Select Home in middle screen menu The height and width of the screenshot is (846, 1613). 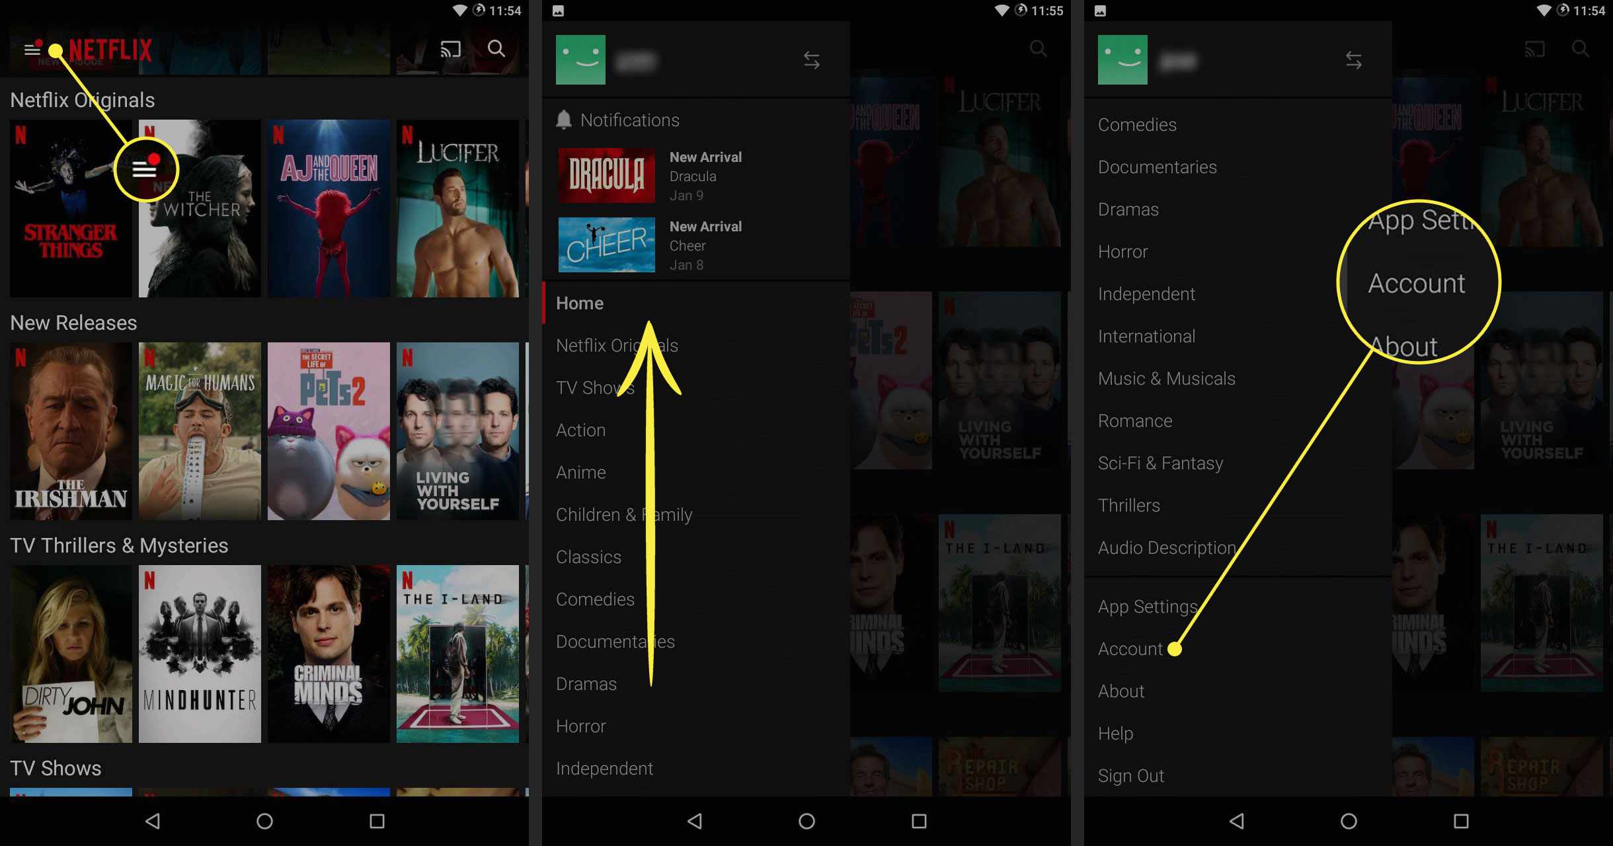click(x=695, y=303)
